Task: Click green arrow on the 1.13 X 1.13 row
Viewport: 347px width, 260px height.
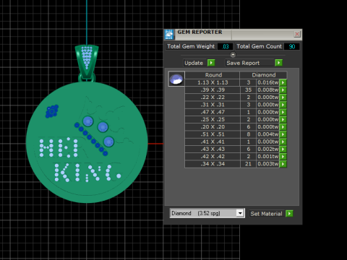Action: (x=283, y=82)
